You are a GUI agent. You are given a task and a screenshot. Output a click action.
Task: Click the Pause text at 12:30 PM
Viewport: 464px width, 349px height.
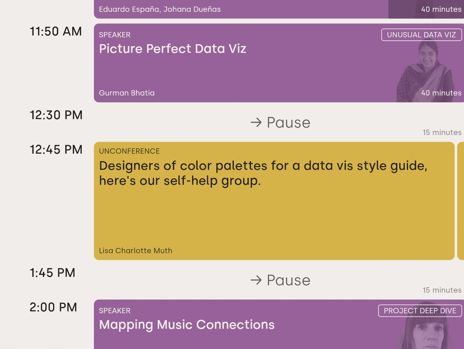288,123
